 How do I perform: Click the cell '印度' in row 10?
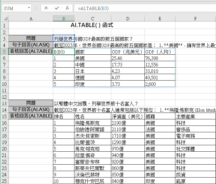coord(93,84)
